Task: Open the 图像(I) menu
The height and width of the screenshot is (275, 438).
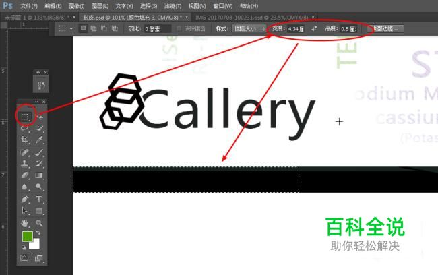Action: coord(77,6)
